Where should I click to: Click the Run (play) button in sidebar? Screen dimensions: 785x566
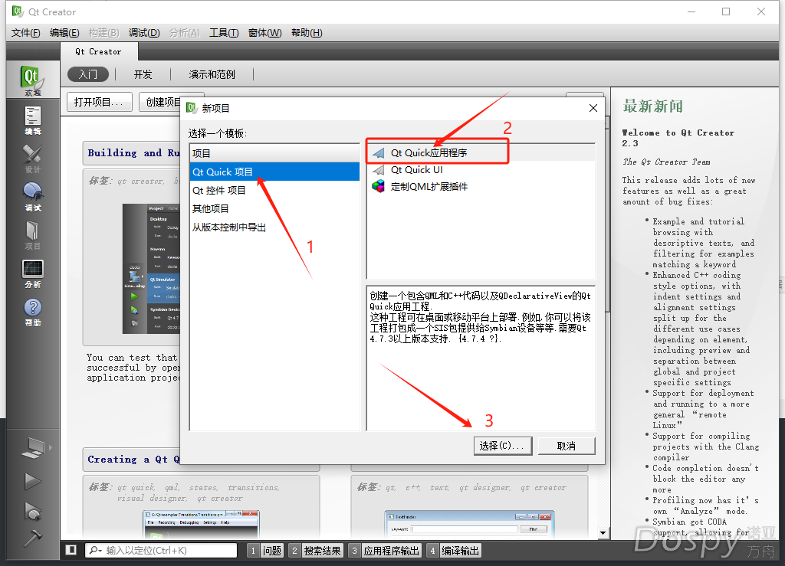pyautogui.click(x=32, y=481)
